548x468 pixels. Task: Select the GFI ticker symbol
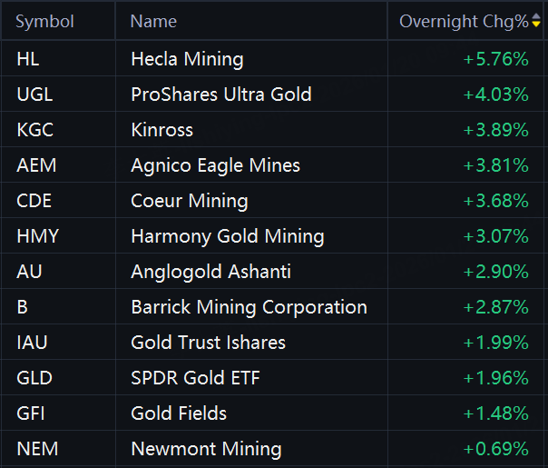[x=32, y=413]
